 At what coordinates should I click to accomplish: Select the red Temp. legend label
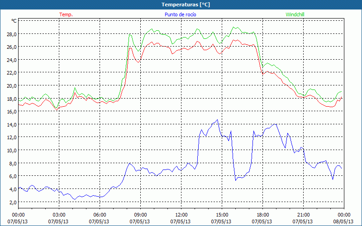click(66, 14)
